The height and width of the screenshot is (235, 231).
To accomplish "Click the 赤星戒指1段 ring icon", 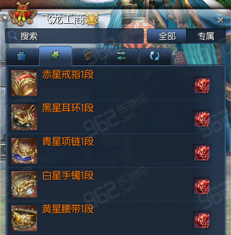I will tap(24, 83).
